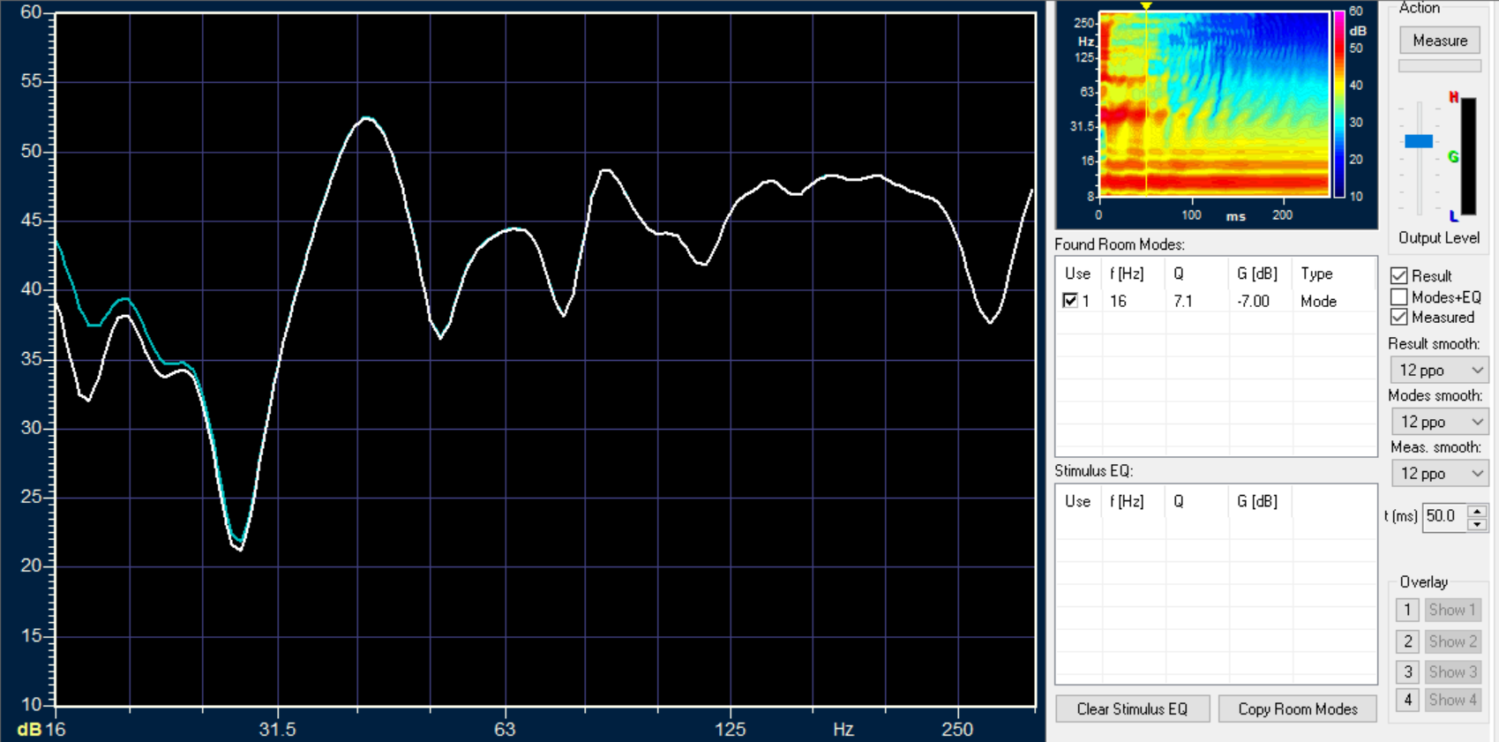
Task: Click the blue 'L' level meter label
Action: [x=1453, y=216]
